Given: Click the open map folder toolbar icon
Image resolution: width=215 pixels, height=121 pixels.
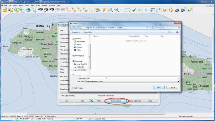Looking at the screenshot, I should point(5,10).
